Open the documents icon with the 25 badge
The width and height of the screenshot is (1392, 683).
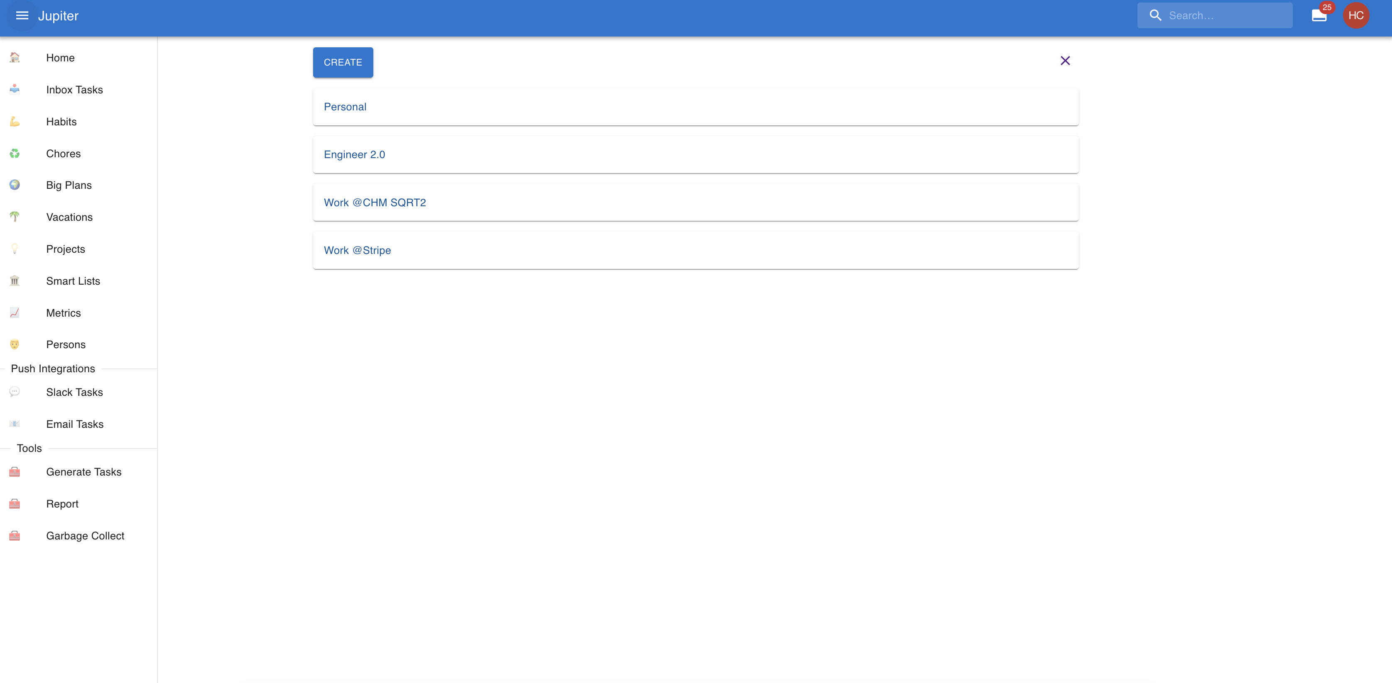click(x=1319, y=16)
